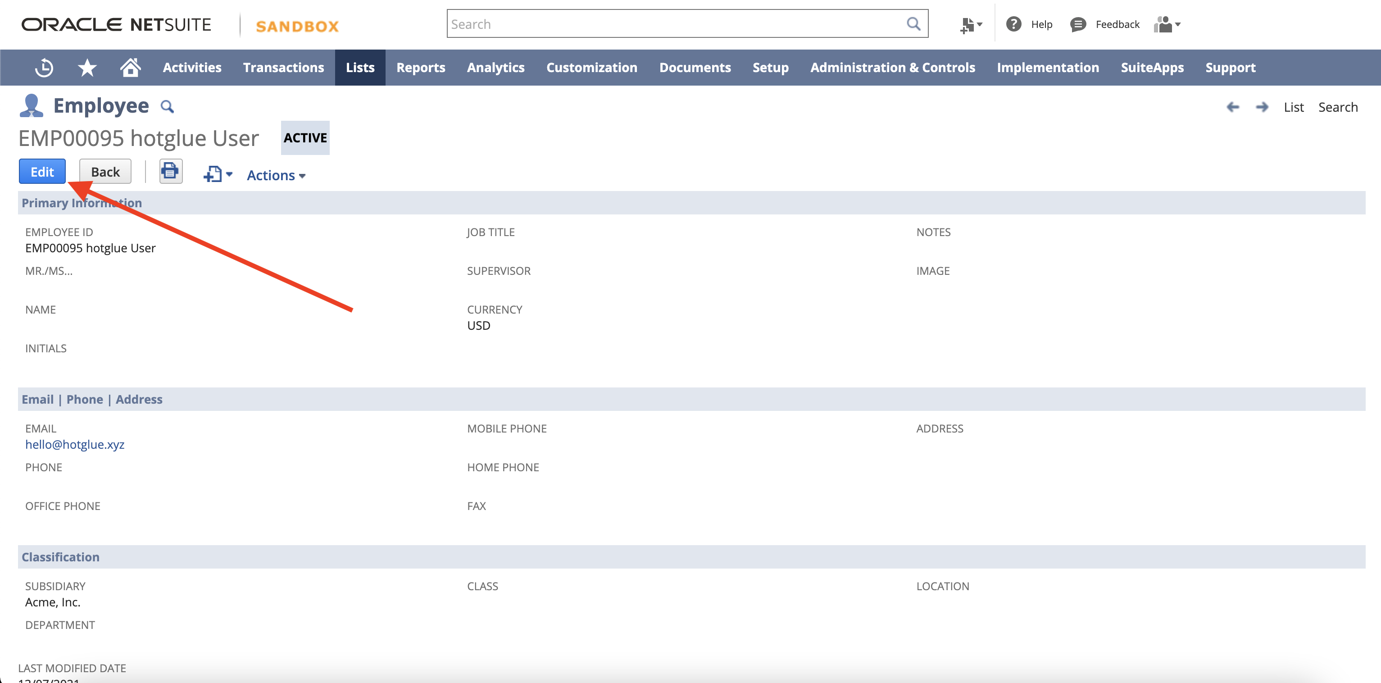Click the Employee ID value text

click(x=91, y=248)
